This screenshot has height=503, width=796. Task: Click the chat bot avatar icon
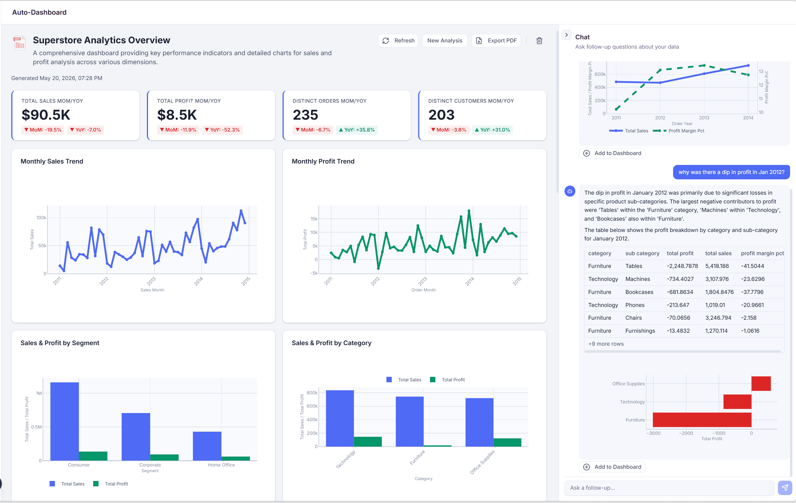(570, 191)
